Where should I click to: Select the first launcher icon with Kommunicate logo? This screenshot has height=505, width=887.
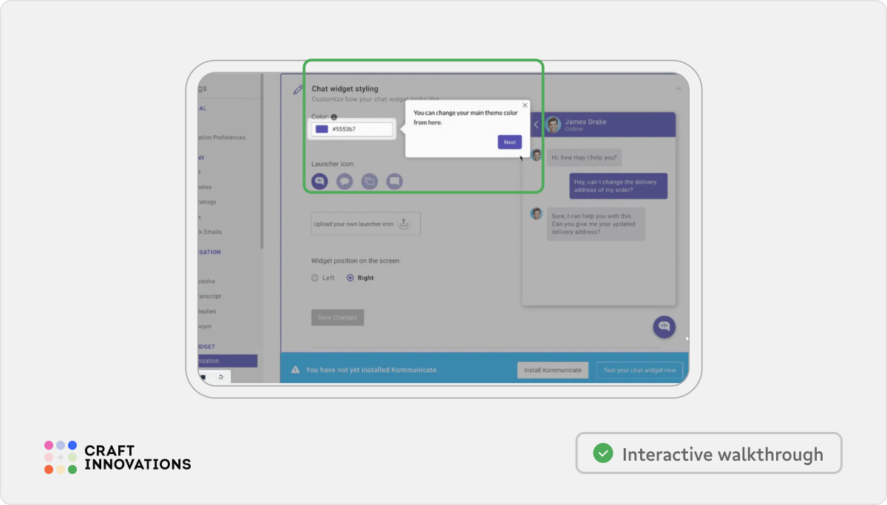pos(319,181)
